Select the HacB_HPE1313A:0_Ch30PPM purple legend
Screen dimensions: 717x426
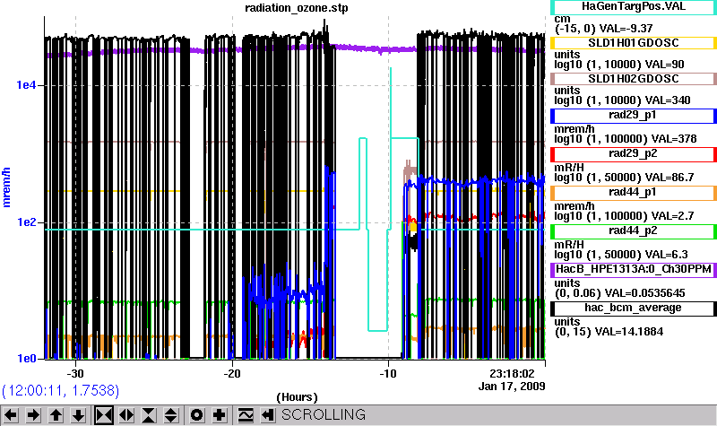[634, 270]
